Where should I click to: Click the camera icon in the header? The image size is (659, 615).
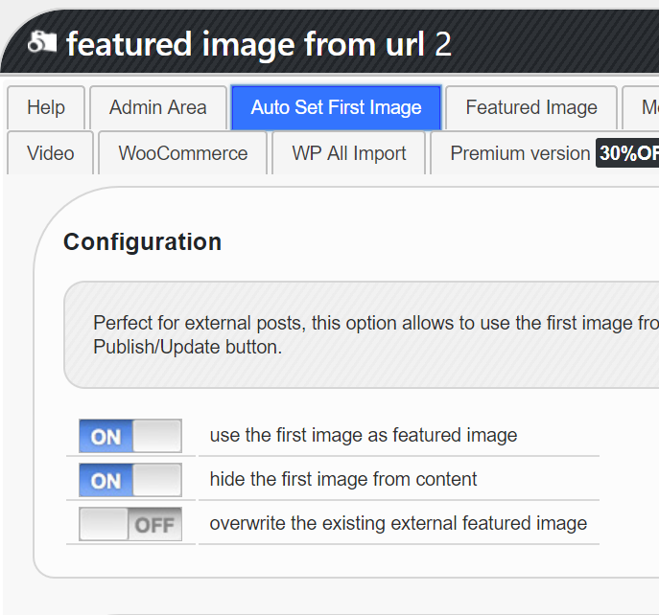click(43, 42)
